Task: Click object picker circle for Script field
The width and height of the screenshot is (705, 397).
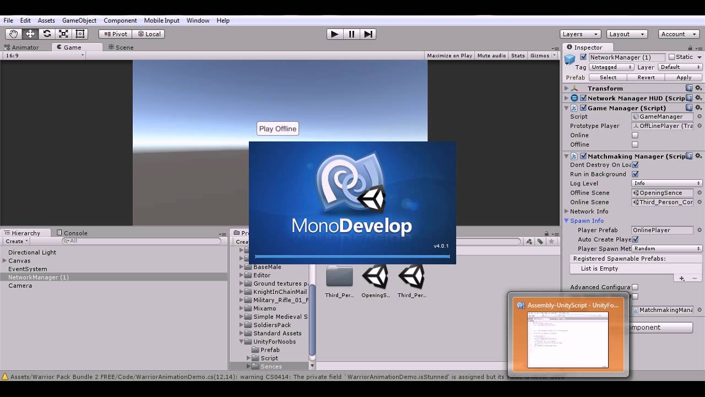Action: coord(699,116)
